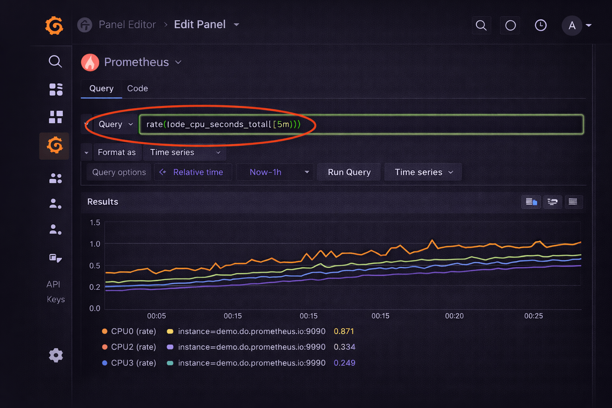Toggle the CPU3 (rate) legend series

[133, 363]
